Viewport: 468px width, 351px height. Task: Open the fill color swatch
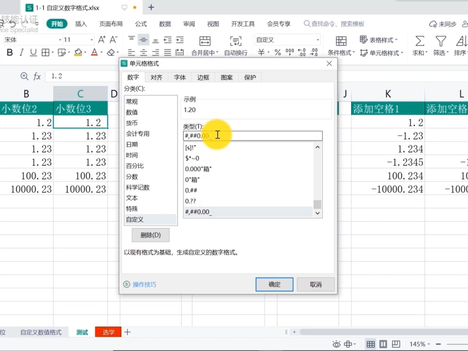click(78, 52)
